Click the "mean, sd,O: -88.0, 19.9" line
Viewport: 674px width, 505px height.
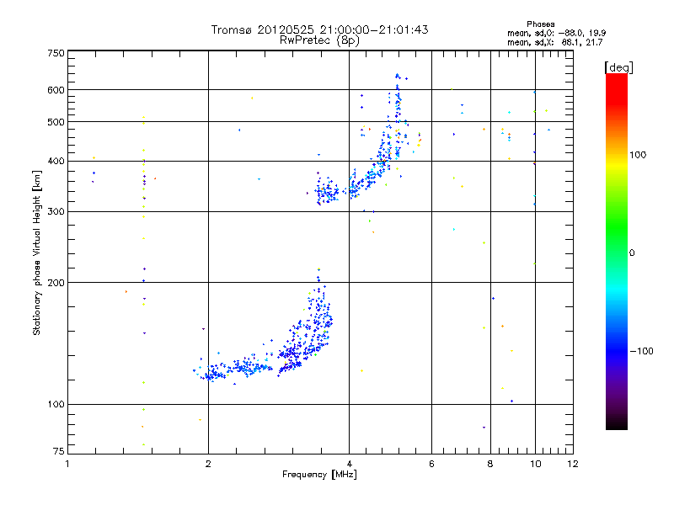(x=556, y=33)
